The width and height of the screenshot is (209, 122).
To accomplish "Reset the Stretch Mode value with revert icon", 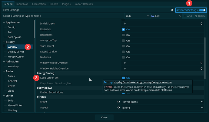I will click(x=118, y=102).
